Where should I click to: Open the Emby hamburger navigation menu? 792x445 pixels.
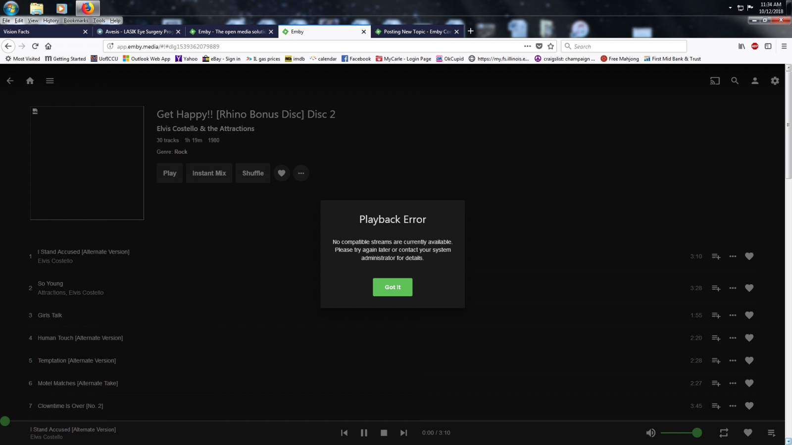point(50,81)
